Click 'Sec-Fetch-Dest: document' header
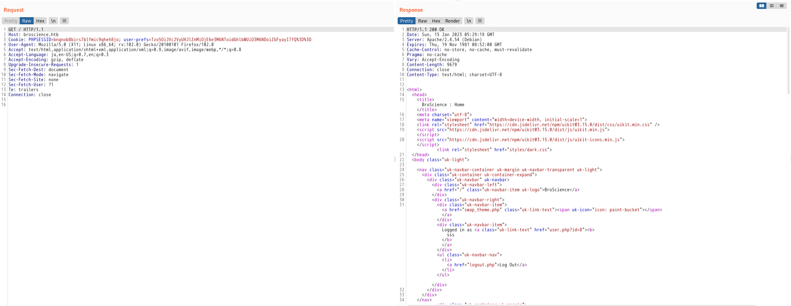This screenshot has height=306, width=791. click(39, 70)
